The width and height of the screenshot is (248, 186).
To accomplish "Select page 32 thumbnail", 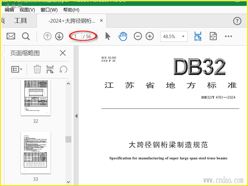I will click(x=36, y=98).
